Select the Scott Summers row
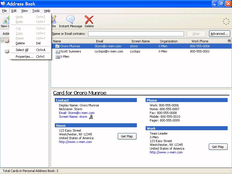Viewport: 232px width, 174px height. tap(141, 52)
